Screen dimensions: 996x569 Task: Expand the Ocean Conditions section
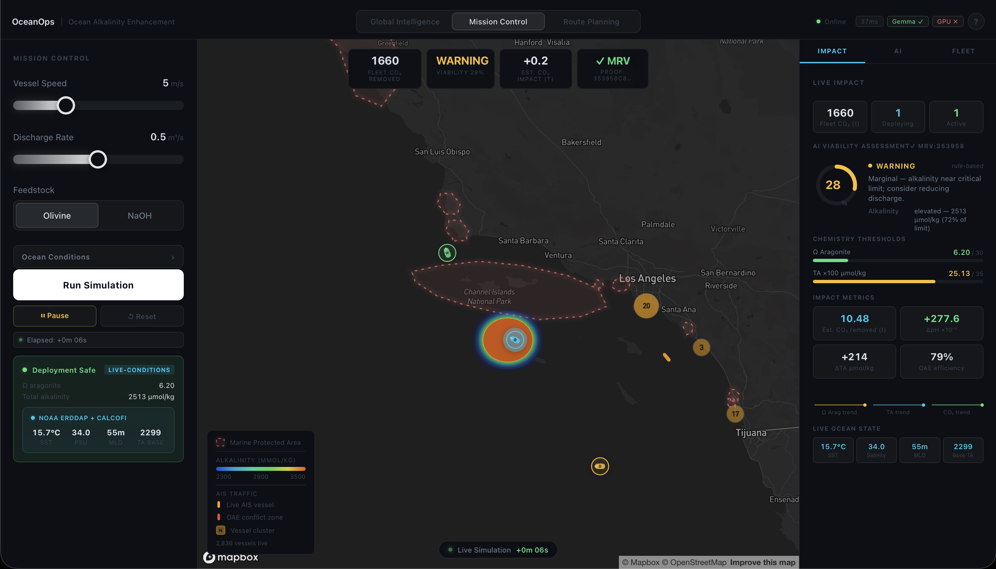(x=98, y=257)
